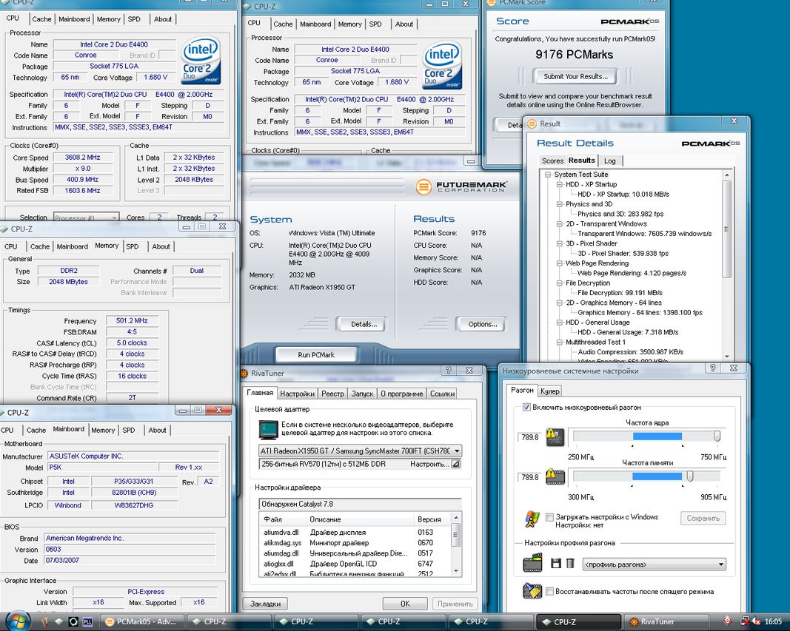Image resolution: width=790 pixels, height=631 pixels.
Task: Click the Intel logo in second CPU-Z window
Action: [442, 66]
